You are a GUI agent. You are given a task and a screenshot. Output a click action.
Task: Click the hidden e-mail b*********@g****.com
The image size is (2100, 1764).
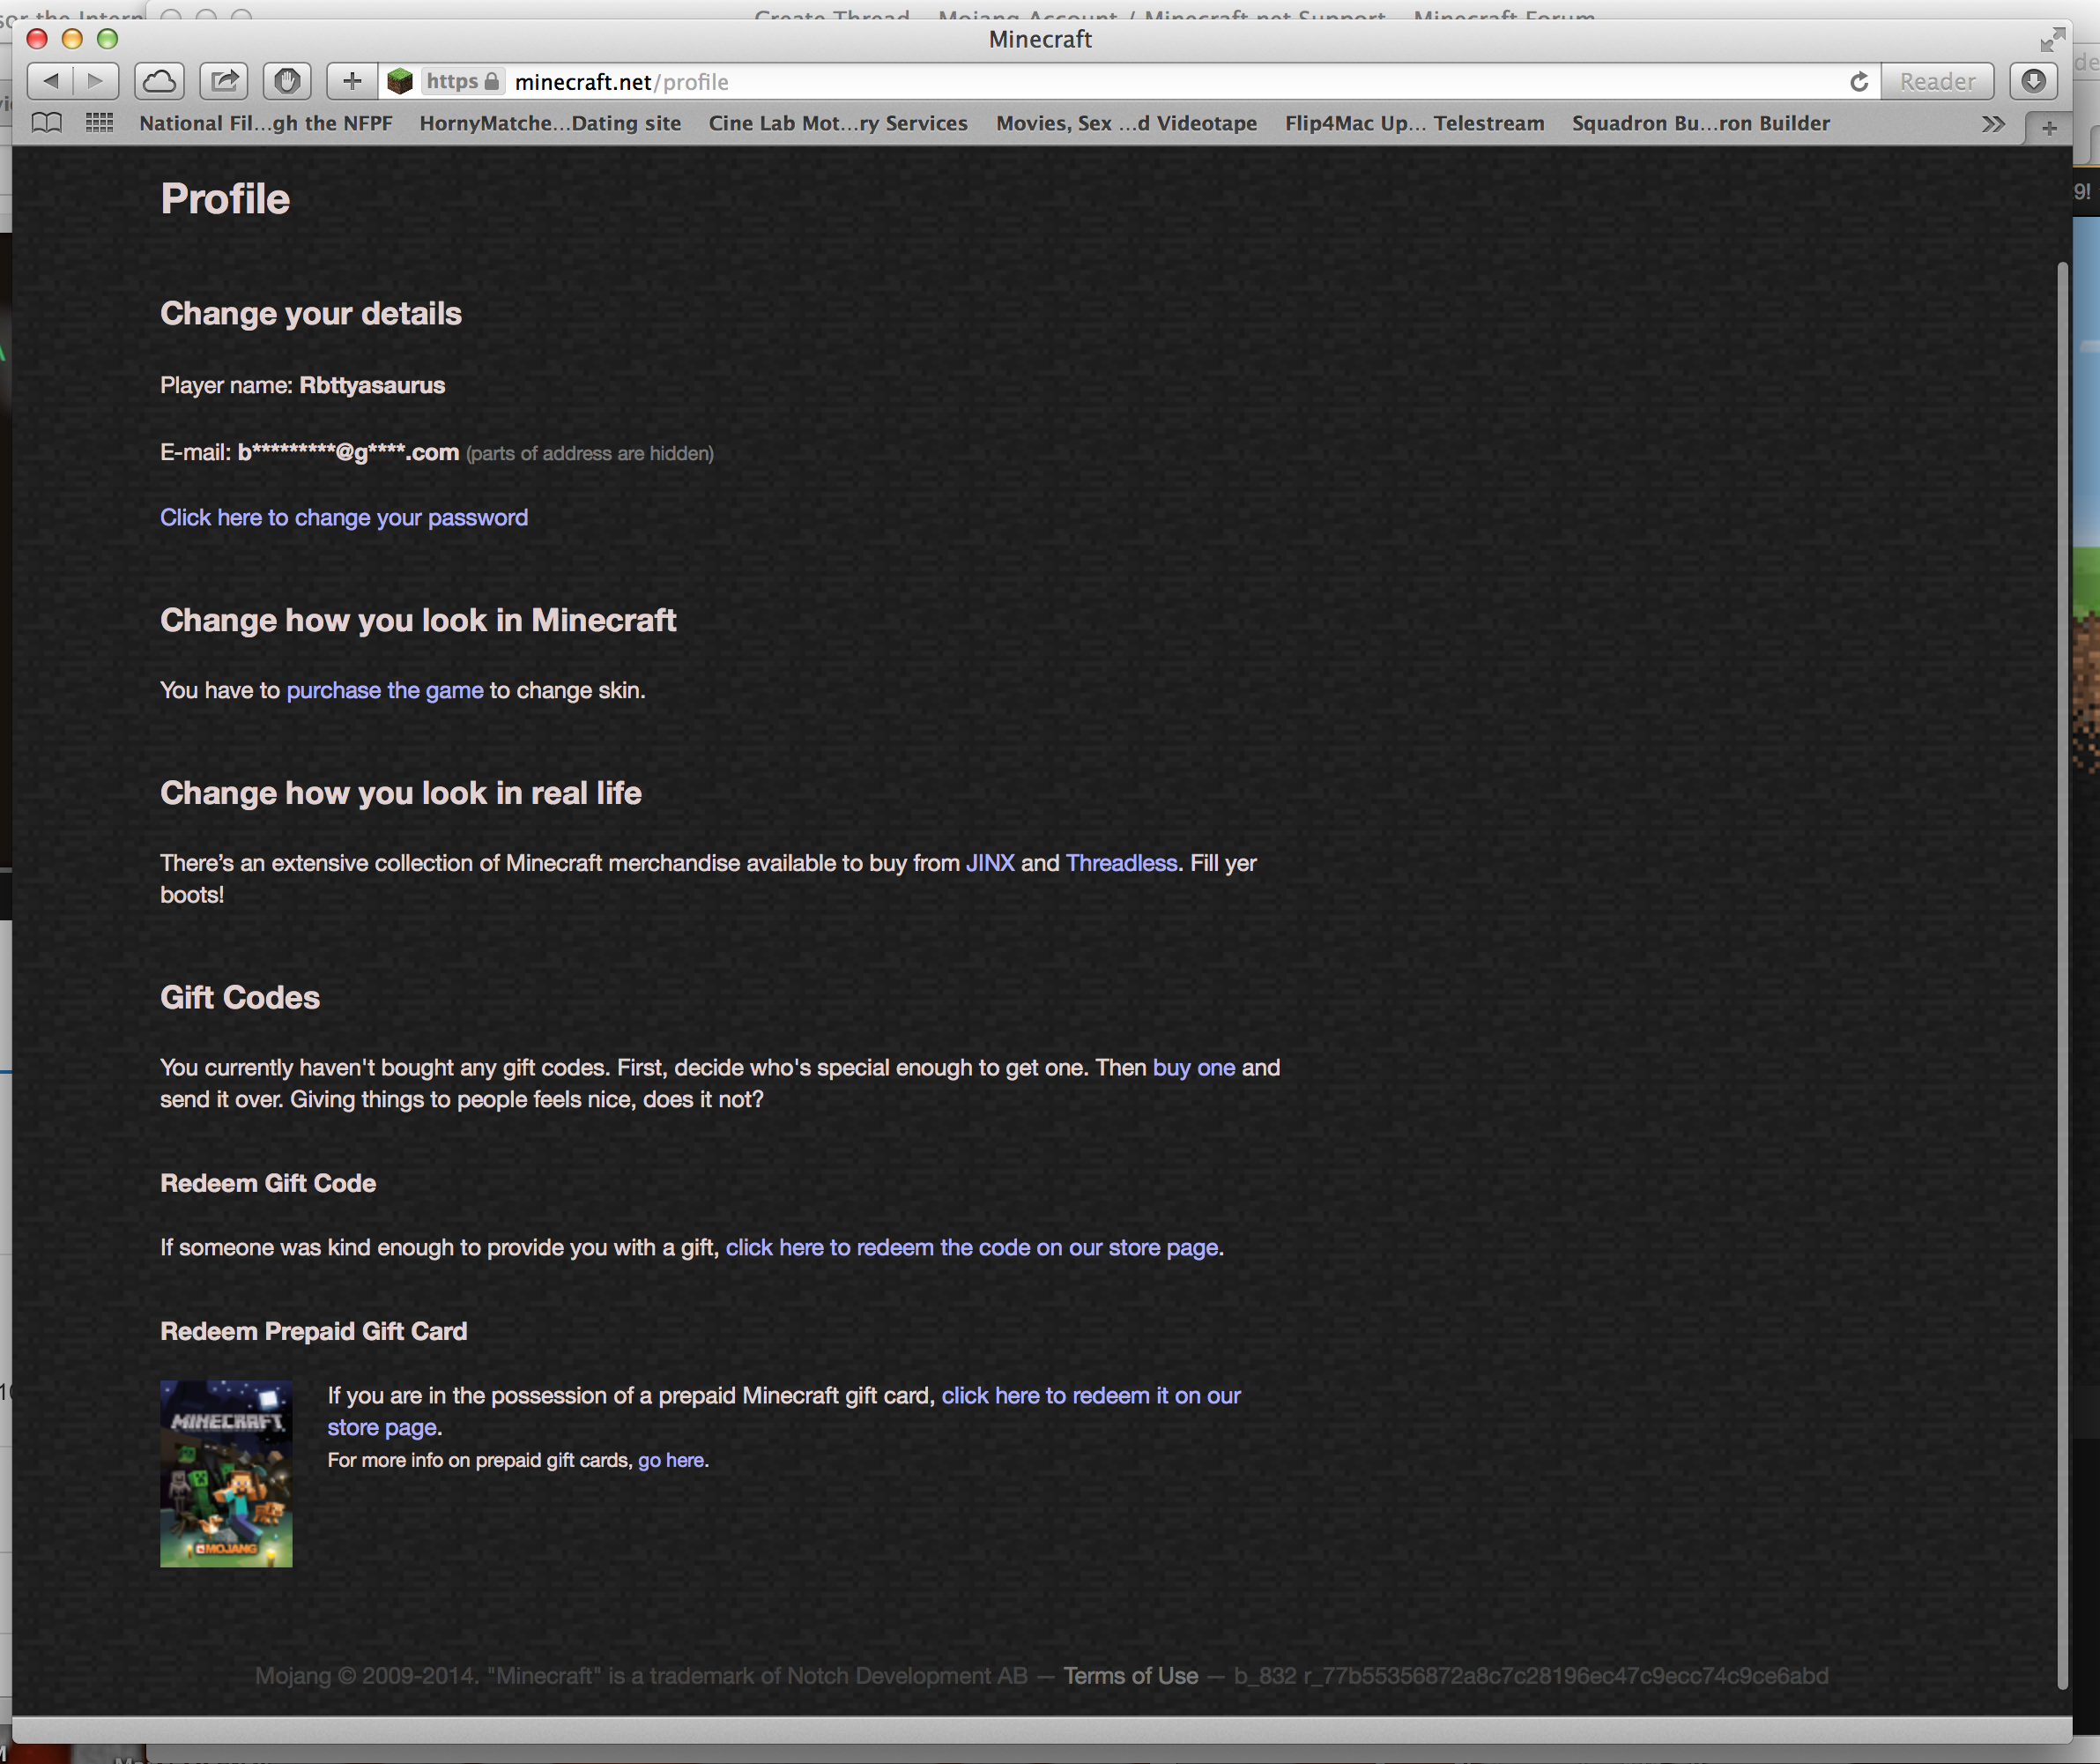tap(348, 452)
